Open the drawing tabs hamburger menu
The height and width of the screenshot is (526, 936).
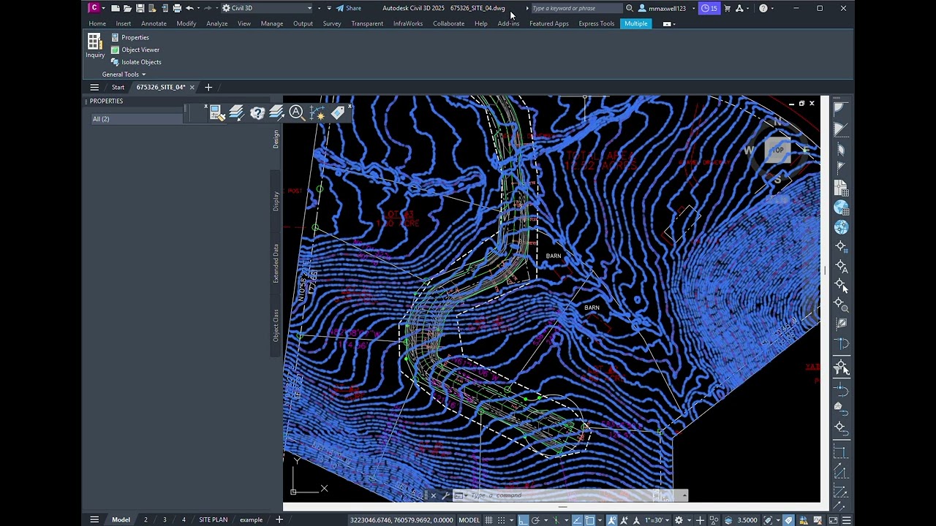click(x=94, y=87)
